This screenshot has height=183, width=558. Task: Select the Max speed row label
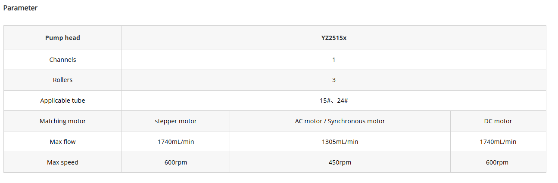point(63,162)
